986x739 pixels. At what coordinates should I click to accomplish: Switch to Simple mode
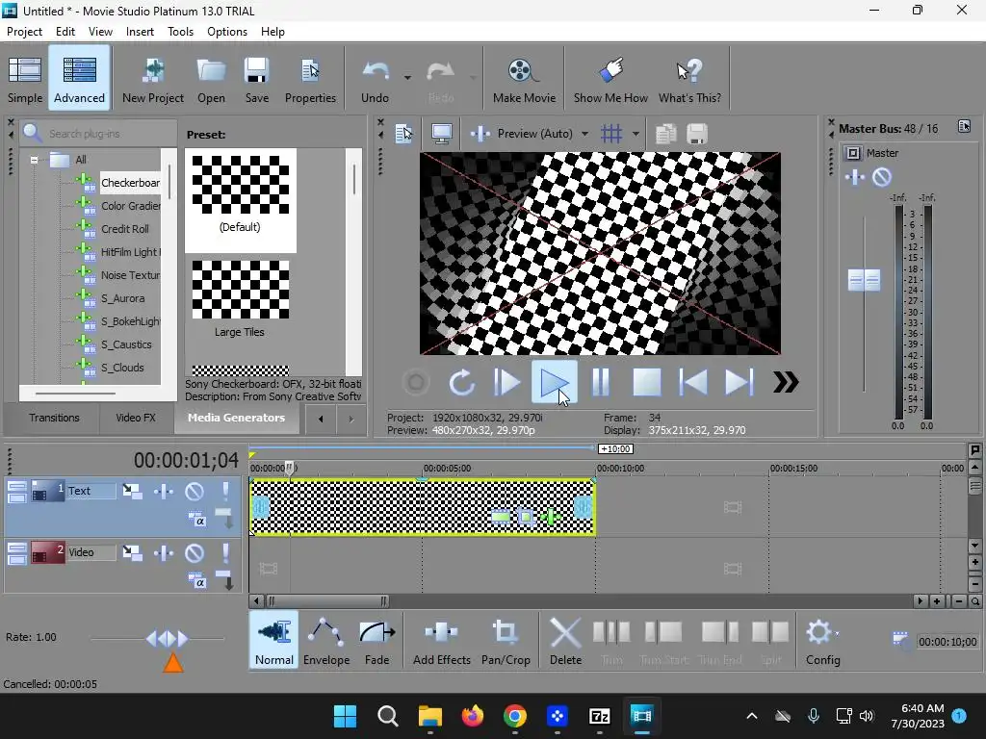point(25,79)
